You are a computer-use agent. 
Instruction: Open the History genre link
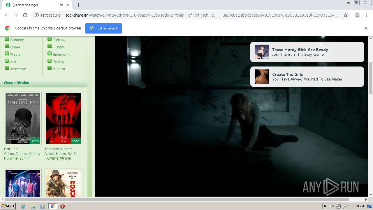58,47
